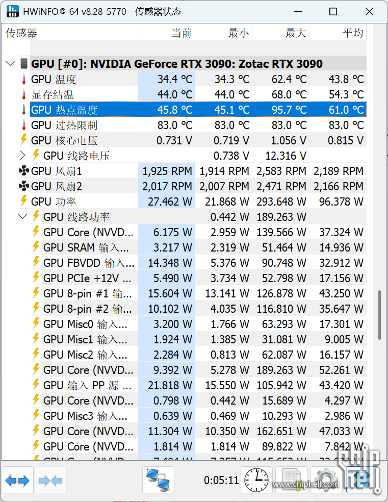
Task: Click the vertical scrollbar thumb
Action: pos(380,315)
